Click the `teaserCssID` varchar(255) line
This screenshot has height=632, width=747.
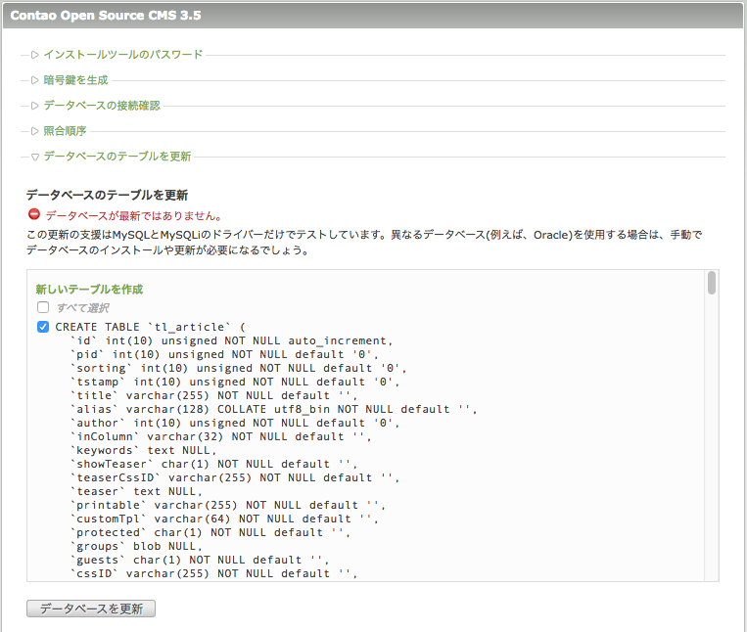click(234, 477)
